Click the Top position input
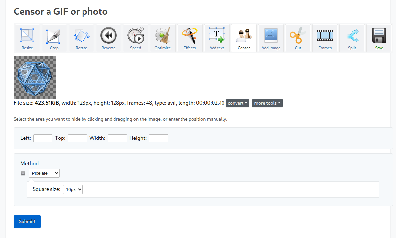 tap(78, 138)
